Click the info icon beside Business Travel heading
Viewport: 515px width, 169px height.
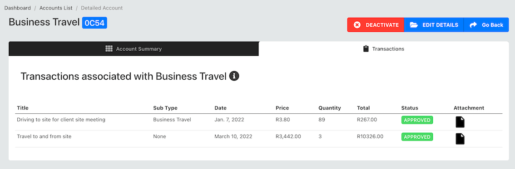coord(234,76)
